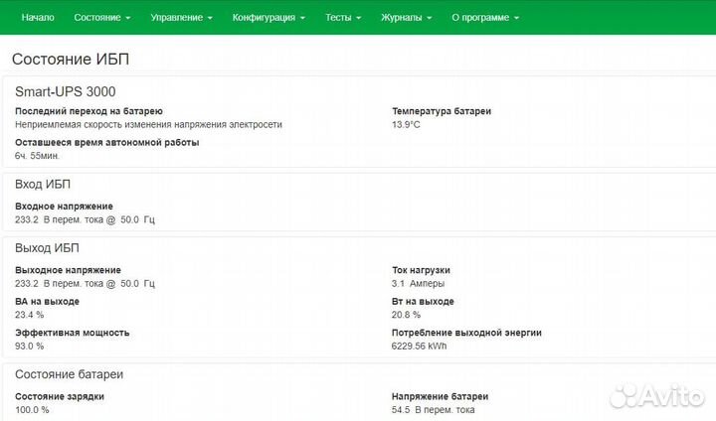
Task: Click the Состояние ИБП page heading
Action: [x=70, y=60]
